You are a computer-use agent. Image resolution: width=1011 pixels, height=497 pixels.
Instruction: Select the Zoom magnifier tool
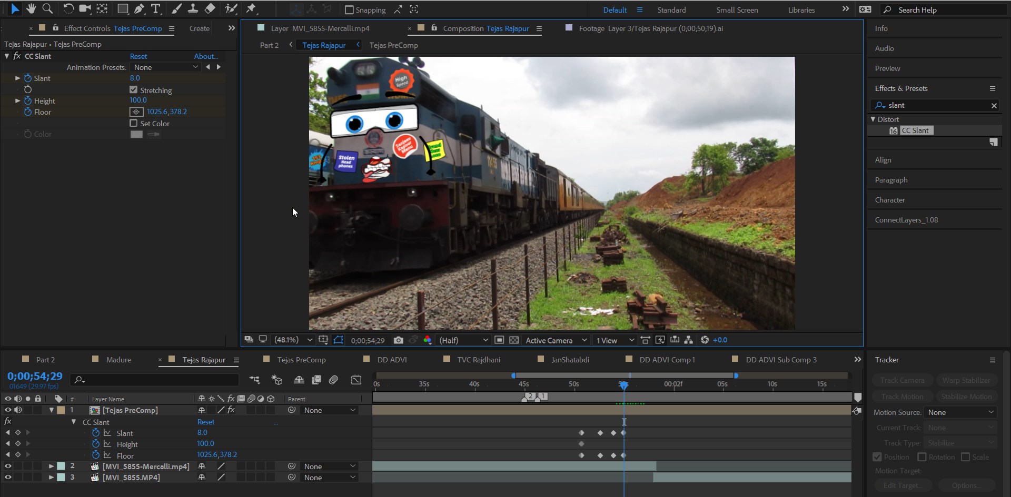click(x=47, y=8)
